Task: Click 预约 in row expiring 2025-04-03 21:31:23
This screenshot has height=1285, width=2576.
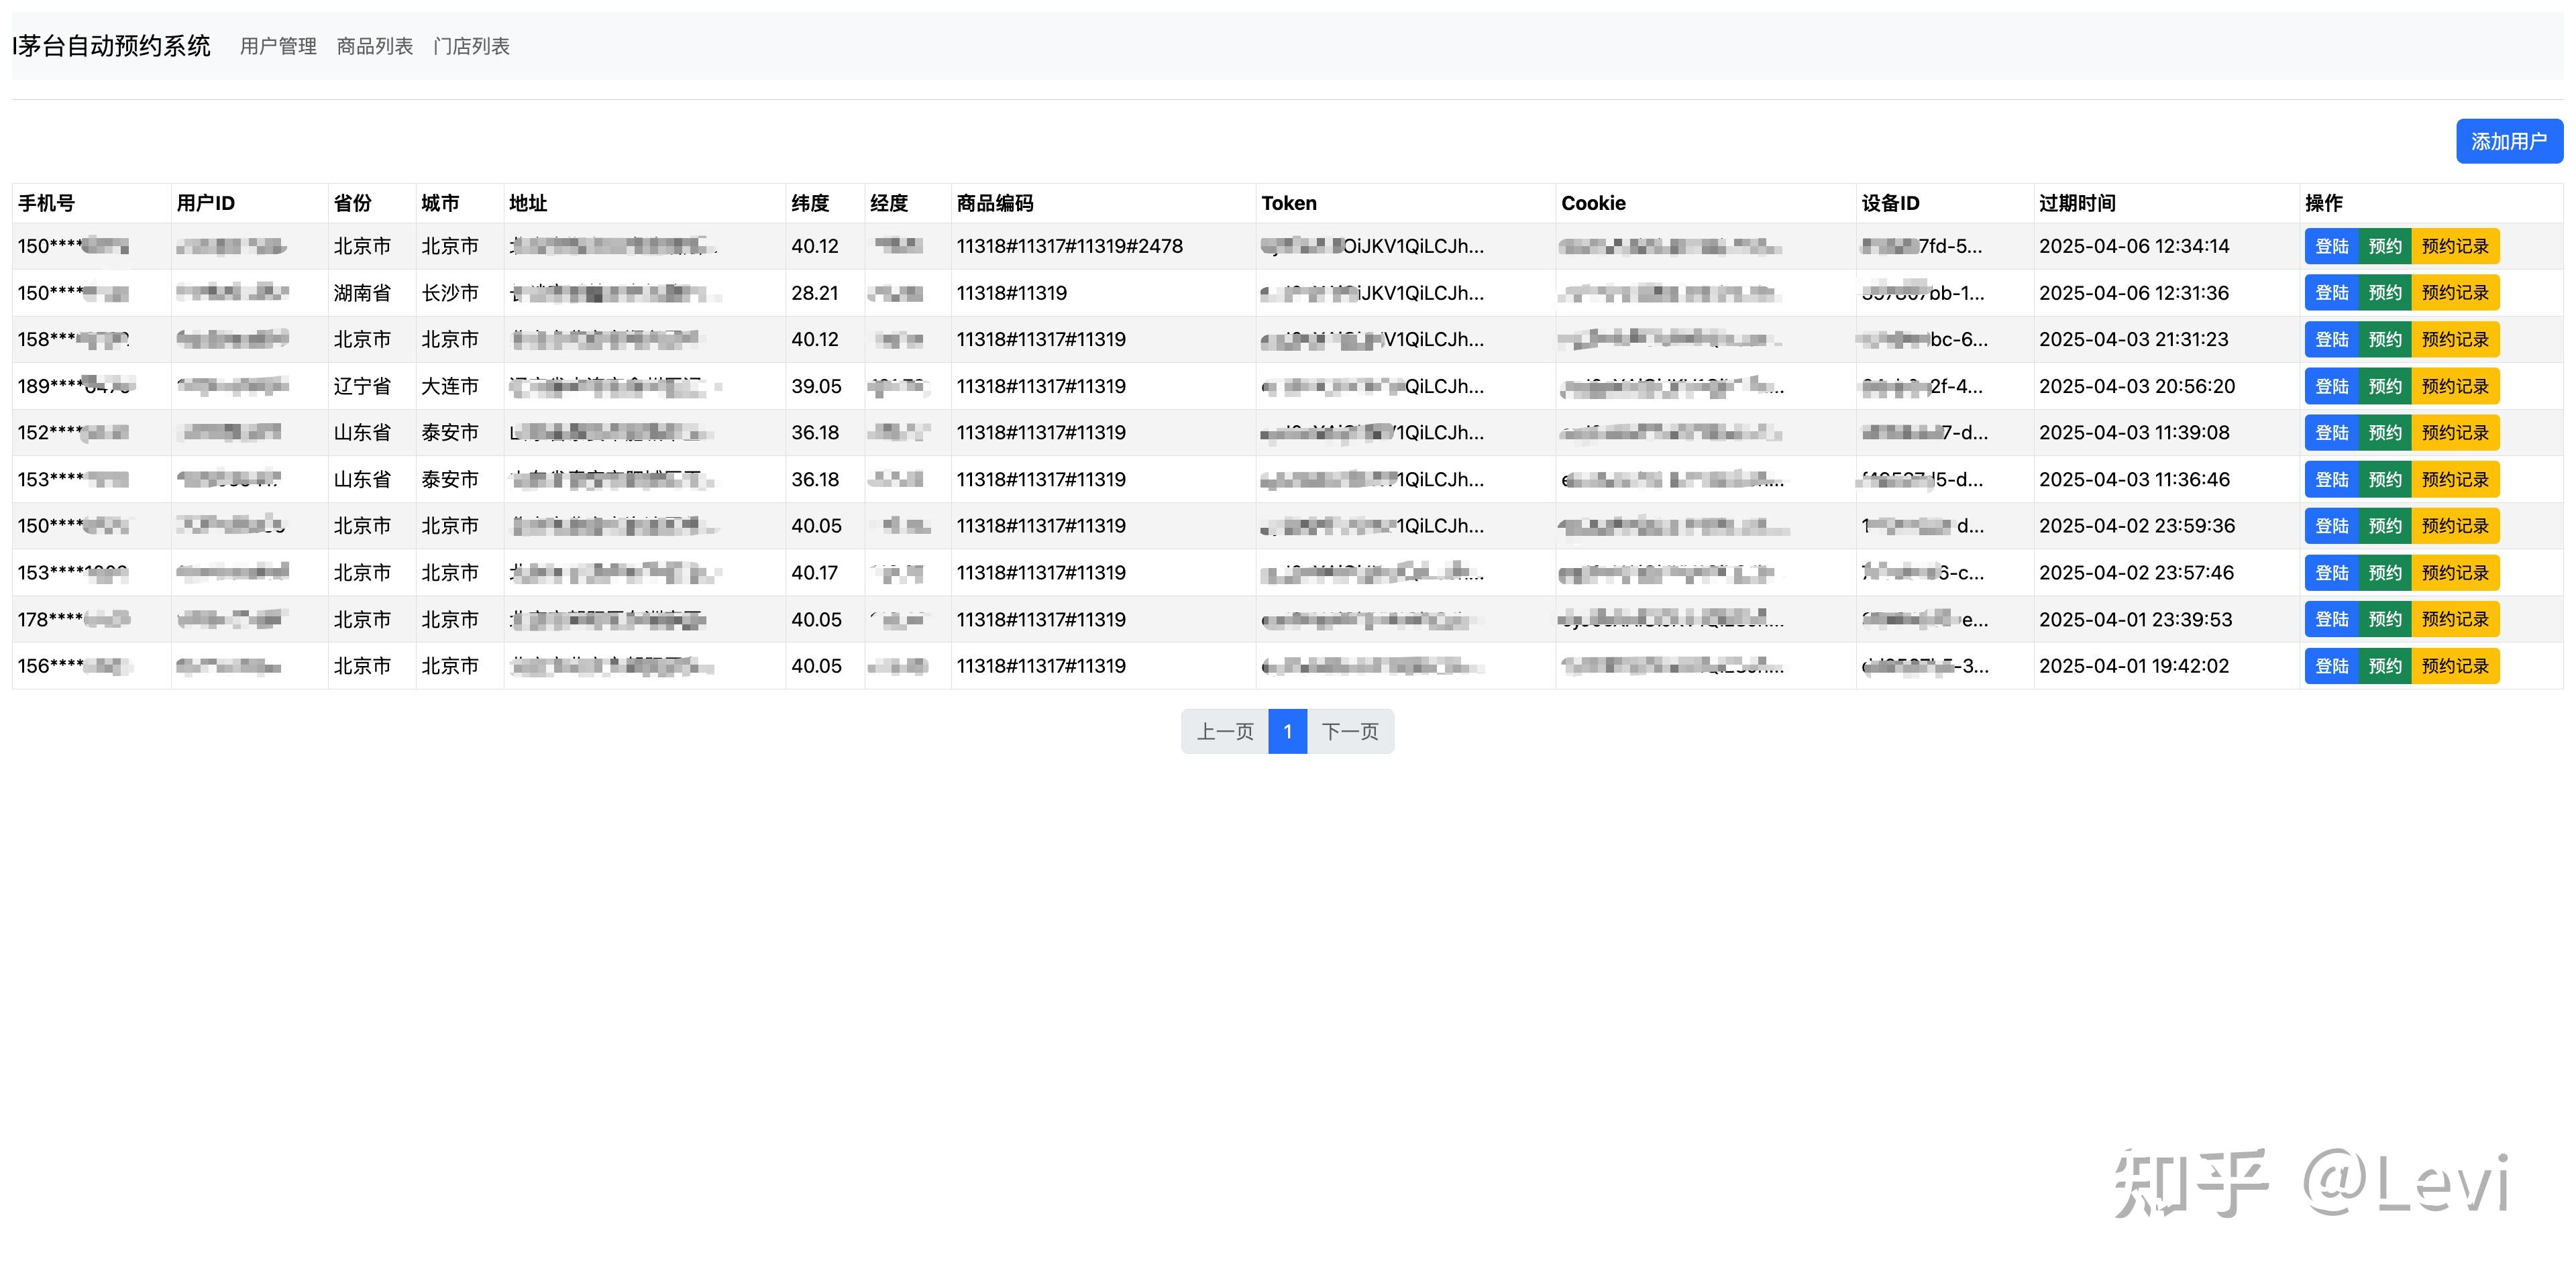Action: pos(2384,339)
